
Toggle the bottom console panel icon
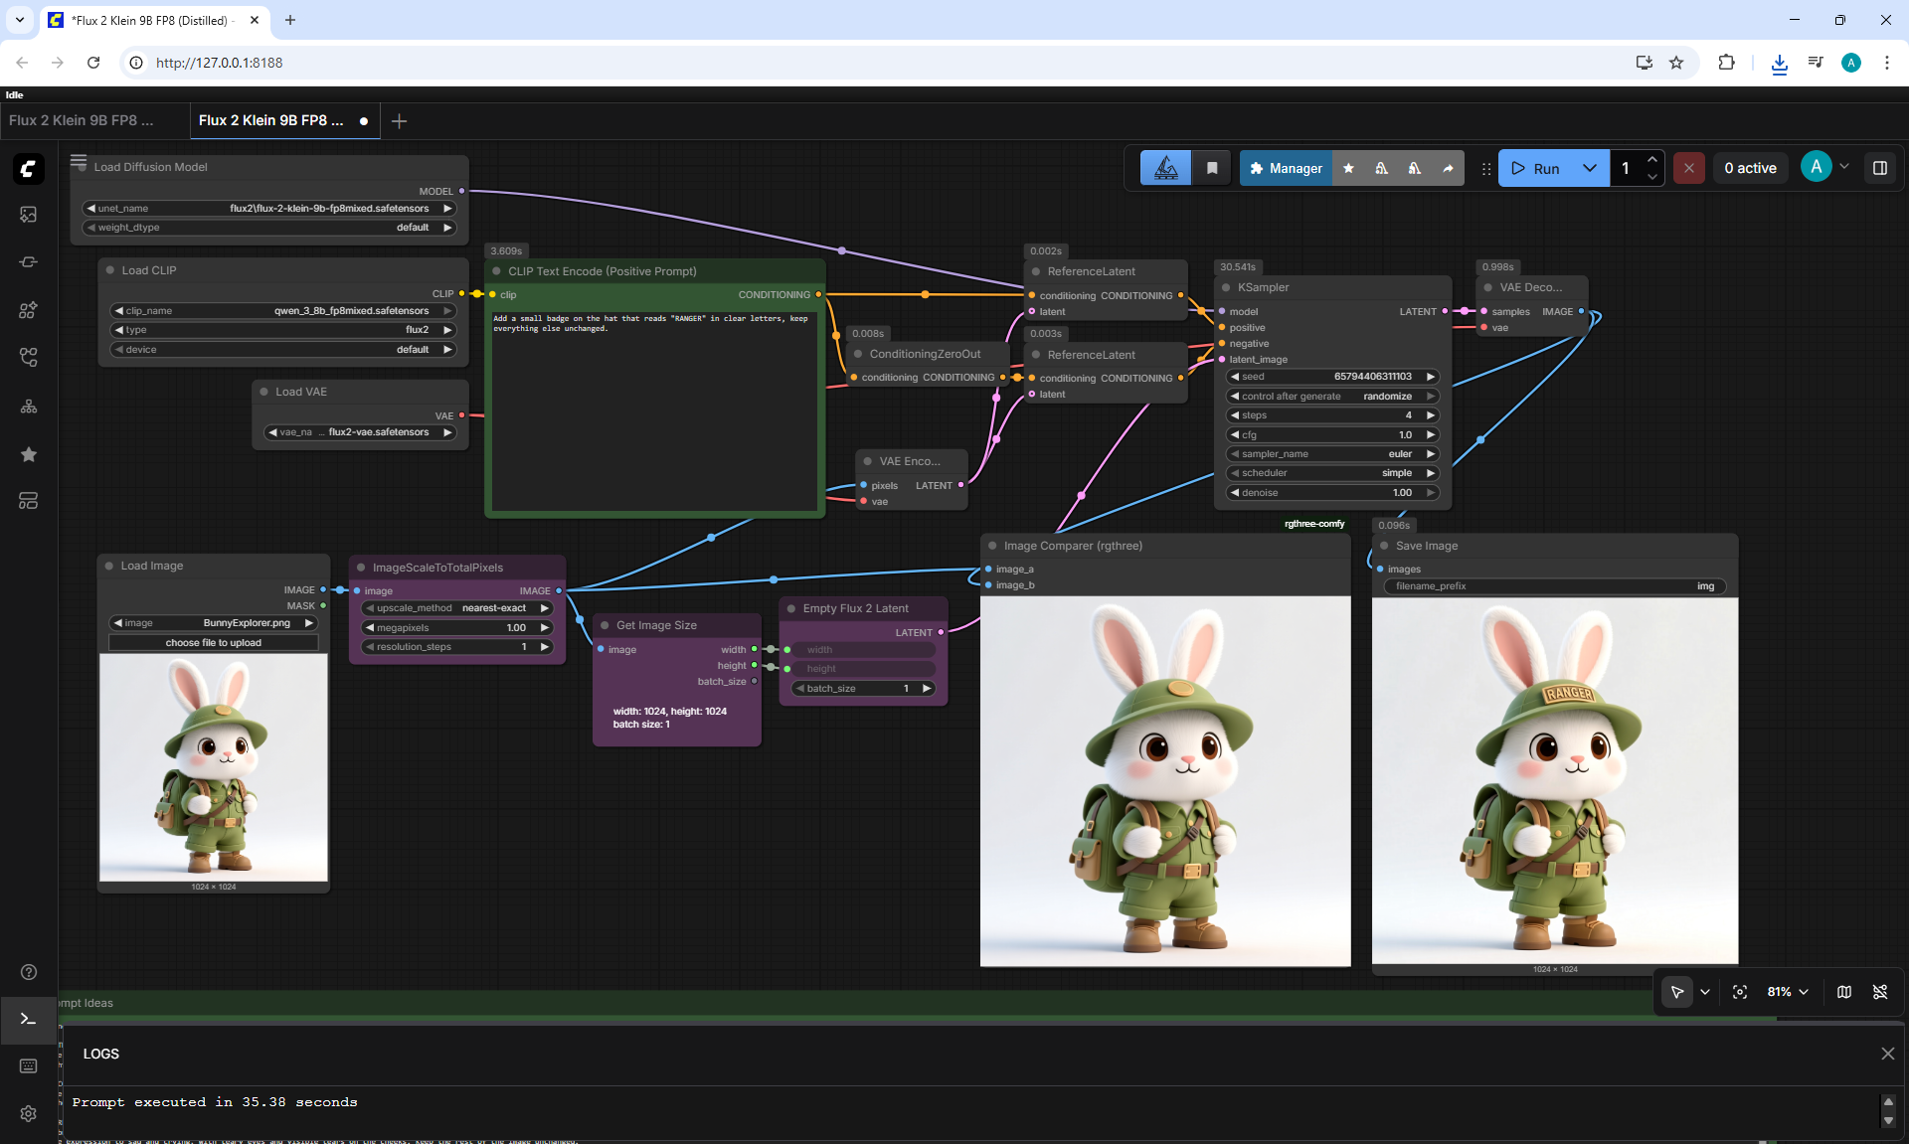[28, 1020]
